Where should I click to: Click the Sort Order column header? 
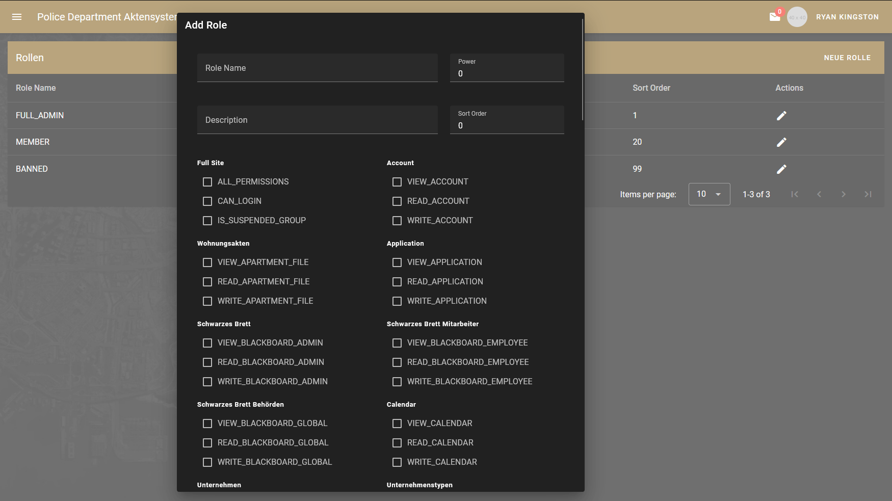tap(651, 88)
